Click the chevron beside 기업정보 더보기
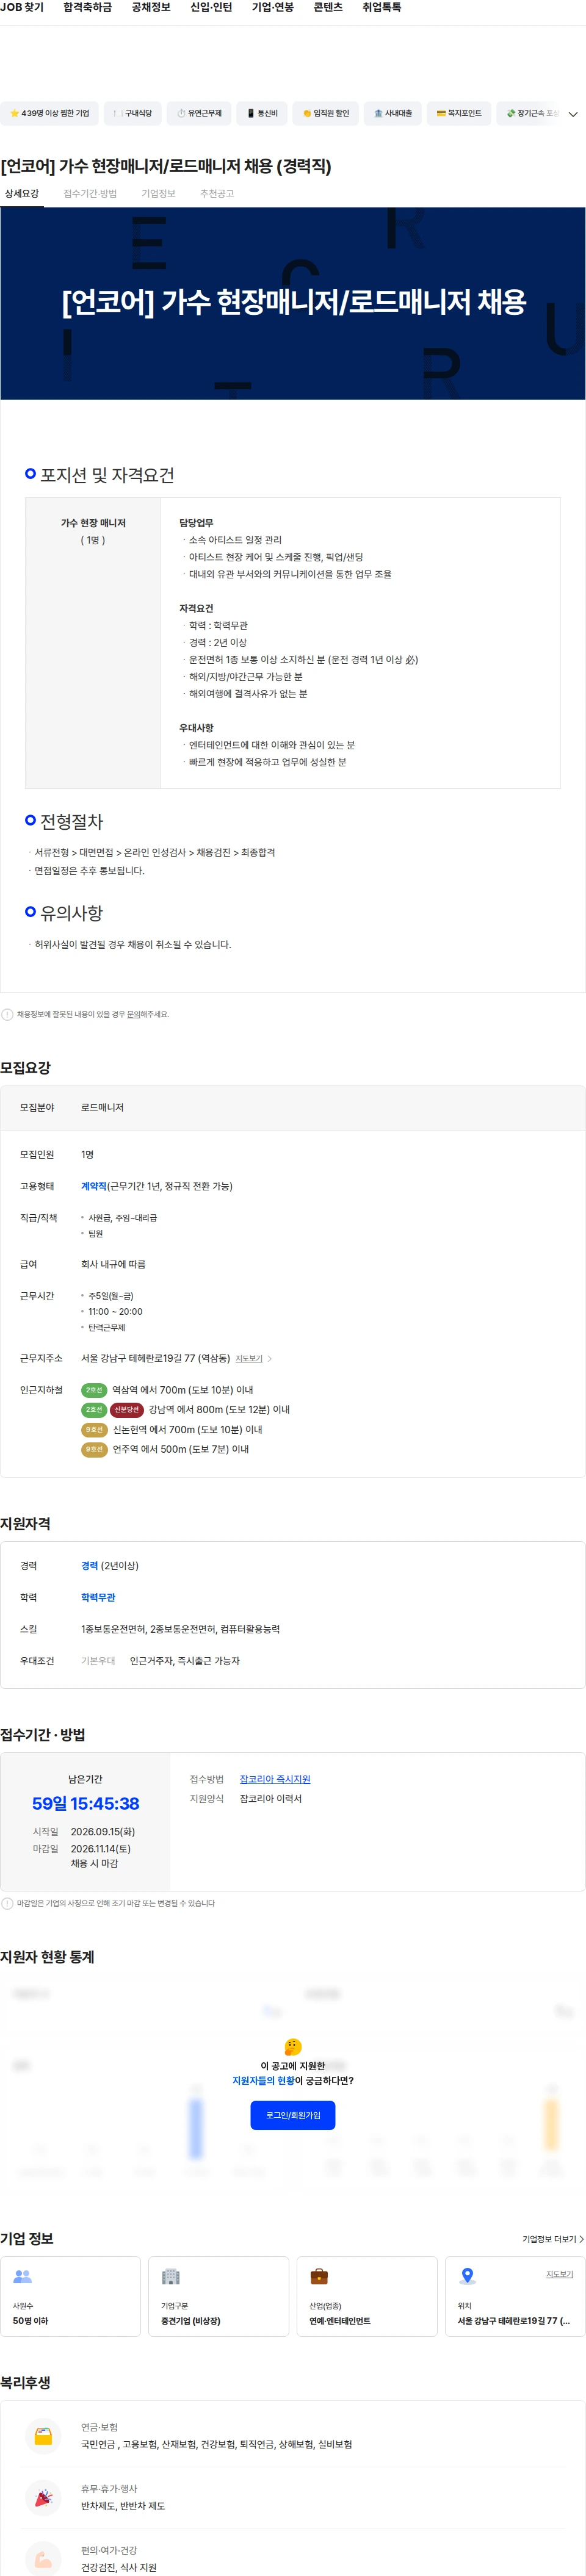586x2576 pixels. [x=582, y=2239]
